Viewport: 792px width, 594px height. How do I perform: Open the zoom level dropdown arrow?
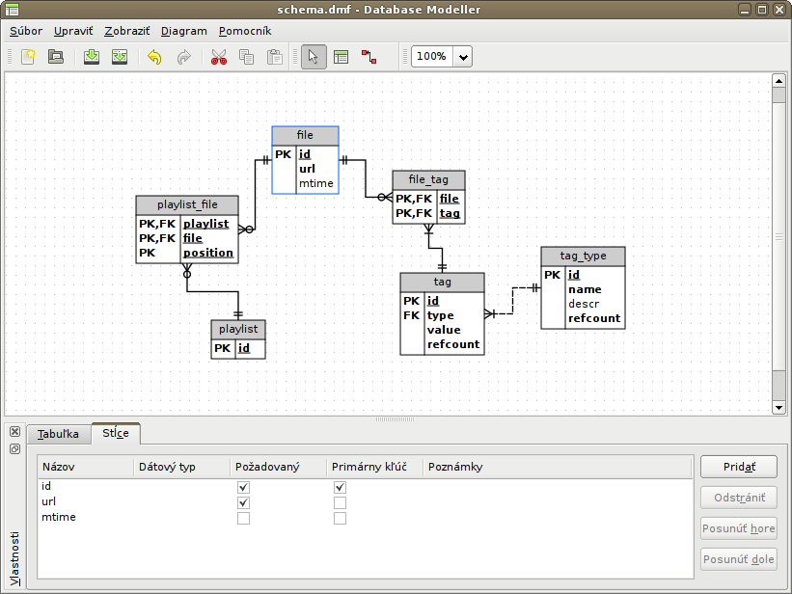[x=463, y=57]
